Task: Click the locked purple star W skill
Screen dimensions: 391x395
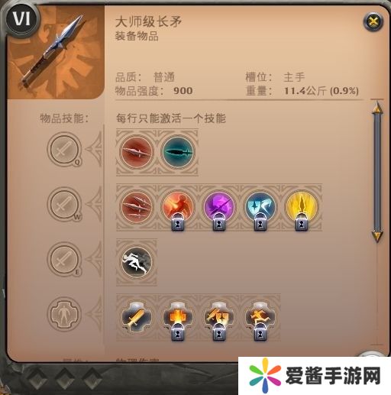Action: point(219,207)
